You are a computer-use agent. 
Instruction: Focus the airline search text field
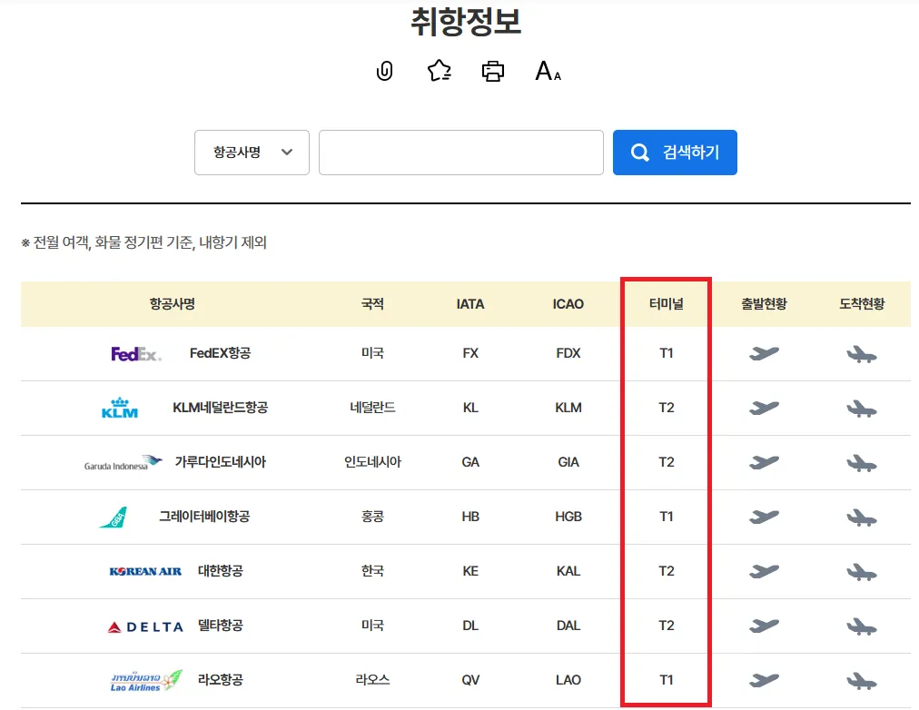tap(461, 153)
